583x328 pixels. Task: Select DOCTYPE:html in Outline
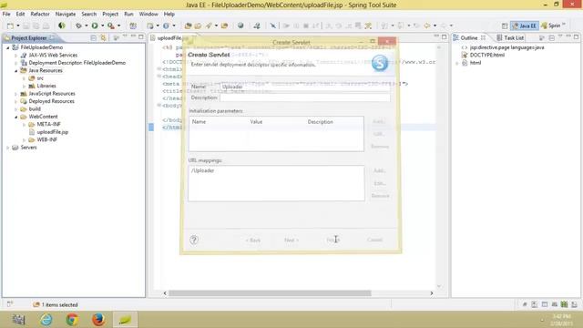[x=487, y=55]
